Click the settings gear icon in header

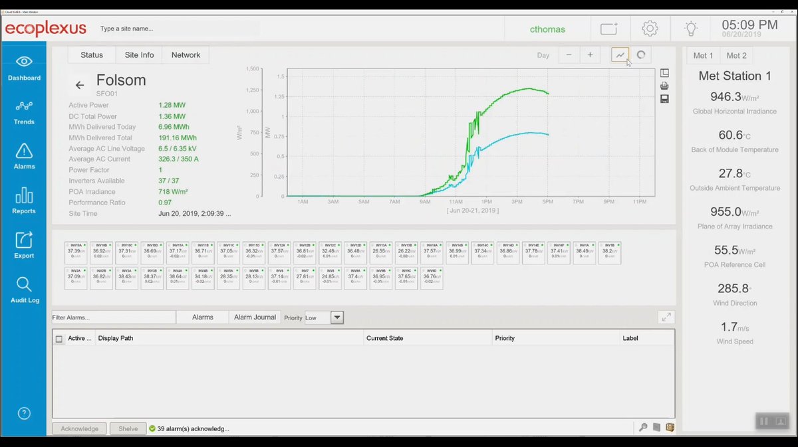[650, 29]
